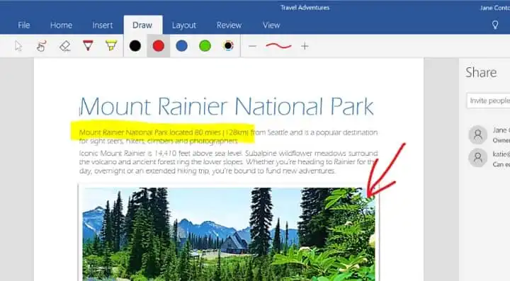Open the Jane account name in title bar
The width and height of the screenshot is (510, 281).
494,8
